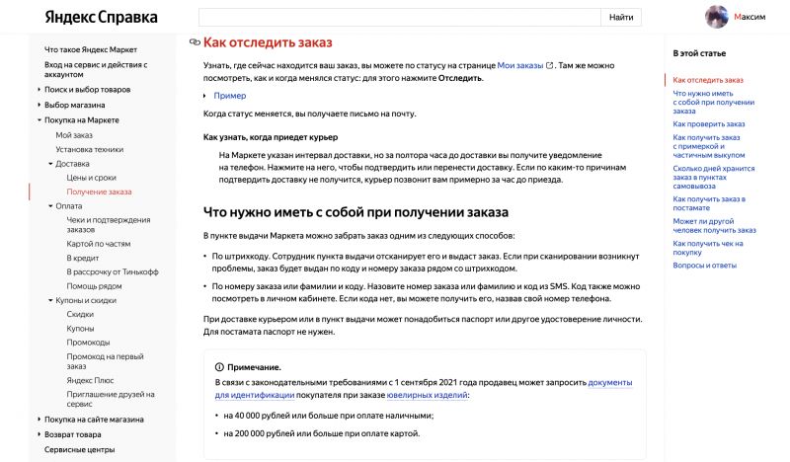The width and height of the screenshot is (790, 462).
Task: Jump to Вопросы и ответы contents link
Action: (704, 266)
